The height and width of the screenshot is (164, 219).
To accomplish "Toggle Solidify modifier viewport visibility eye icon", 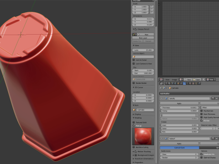I will pyautogui.click(x=217, y=98).
